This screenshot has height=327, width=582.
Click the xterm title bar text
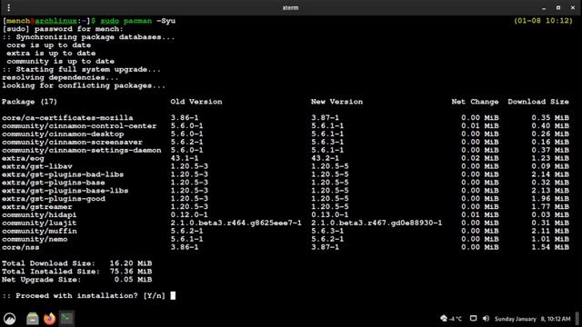(290, 8)
